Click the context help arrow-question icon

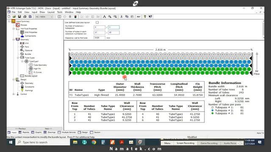point(150,16)
